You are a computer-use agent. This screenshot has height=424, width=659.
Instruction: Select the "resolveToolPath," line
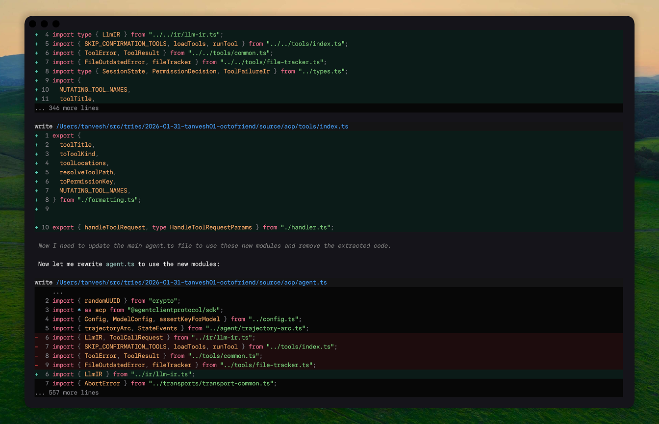tap(88, 172)
